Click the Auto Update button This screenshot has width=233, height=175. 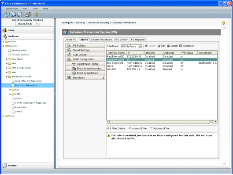point(85,55)
